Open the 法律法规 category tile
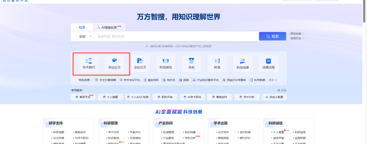Image resolution: width=367 pixels, height=144 pixels. [x=268, y=64]
